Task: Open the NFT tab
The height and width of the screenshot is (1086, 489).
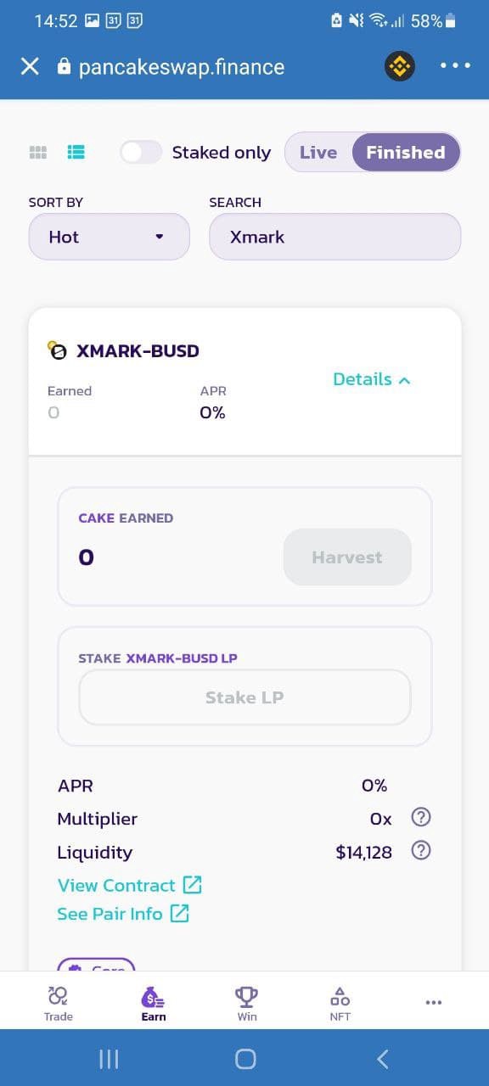Action: [340, 1003]
